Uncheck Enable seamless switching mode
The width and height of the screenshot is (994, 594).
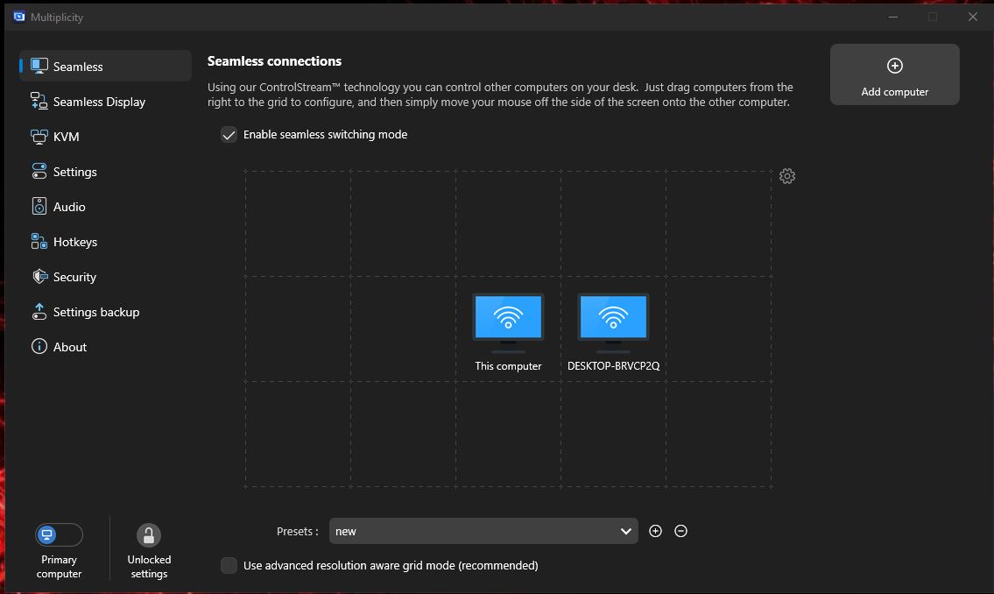point(229,134)
